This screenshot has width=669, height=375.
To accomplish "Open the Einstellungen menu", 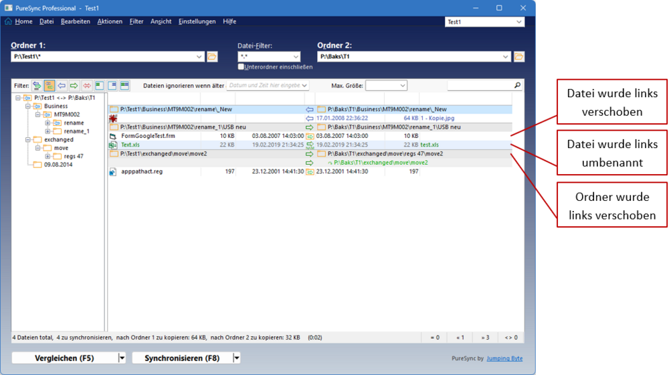I will point(197,21).
